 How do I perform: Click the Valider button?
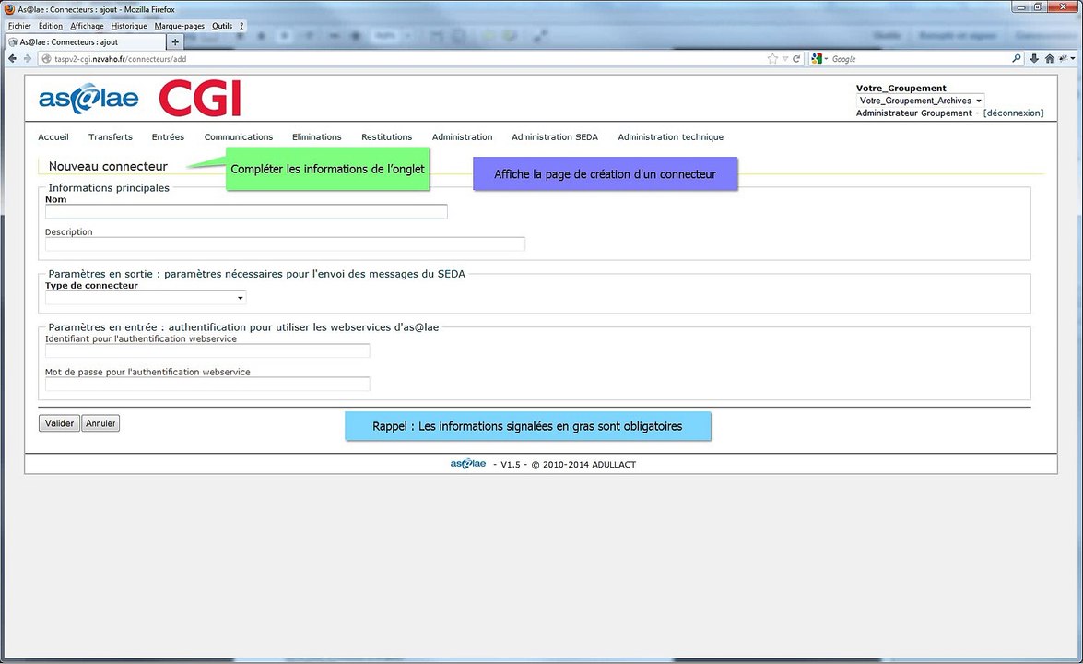point(59,423)
